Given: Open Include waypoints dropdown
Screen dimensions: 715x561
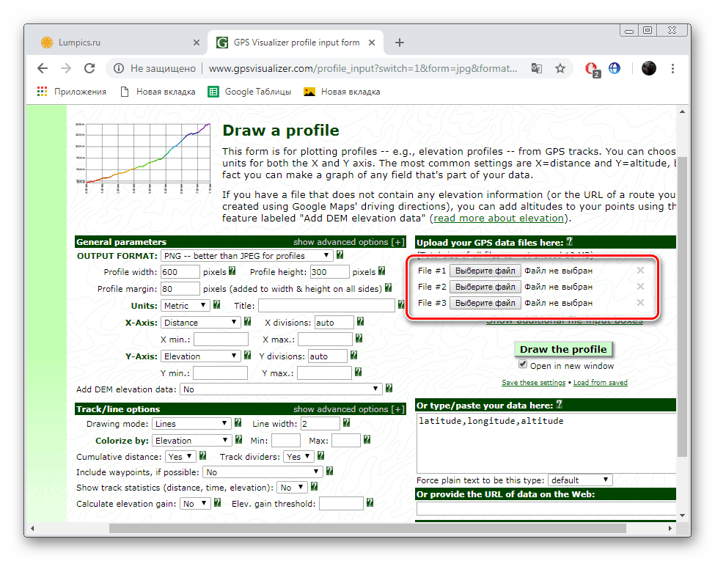Looking at the screenshot, I should [x=263, y=472].
